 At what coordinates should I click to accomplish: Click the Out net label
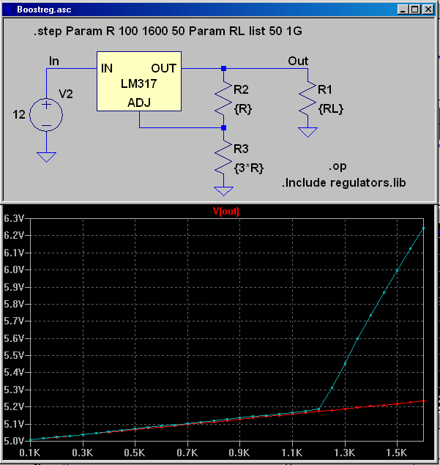[298, 61]
